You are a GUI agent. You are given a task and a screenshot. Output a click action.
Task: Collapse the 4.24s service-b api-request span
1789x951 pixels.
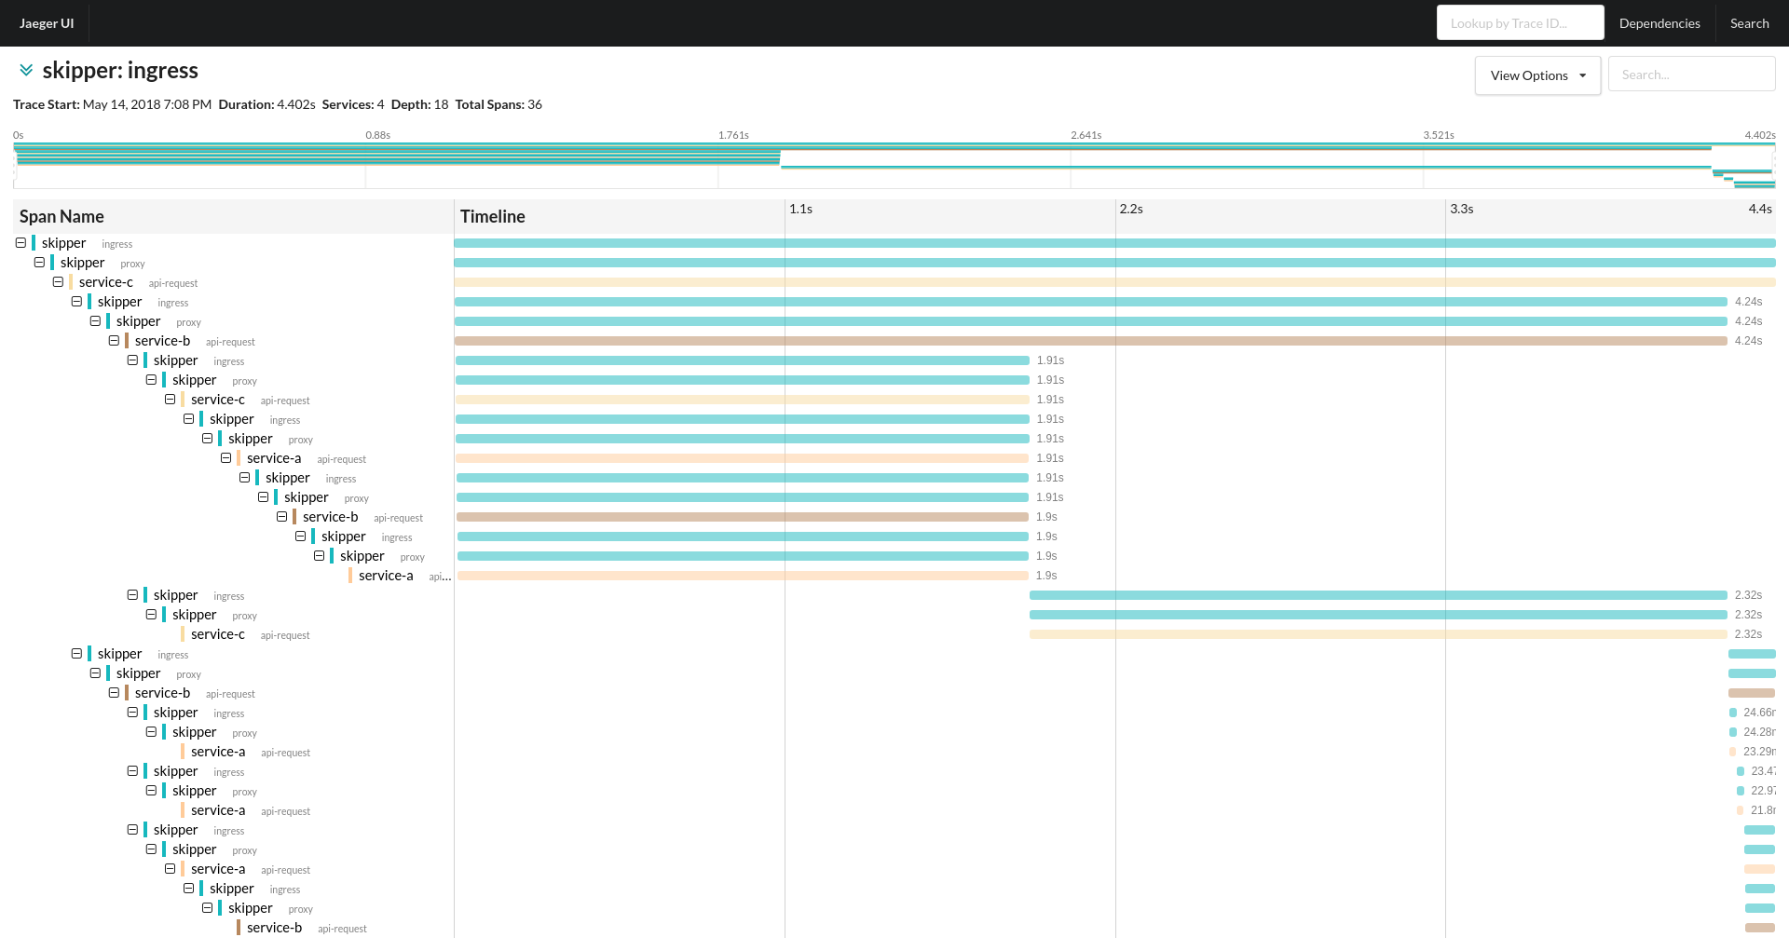point(114,340)
